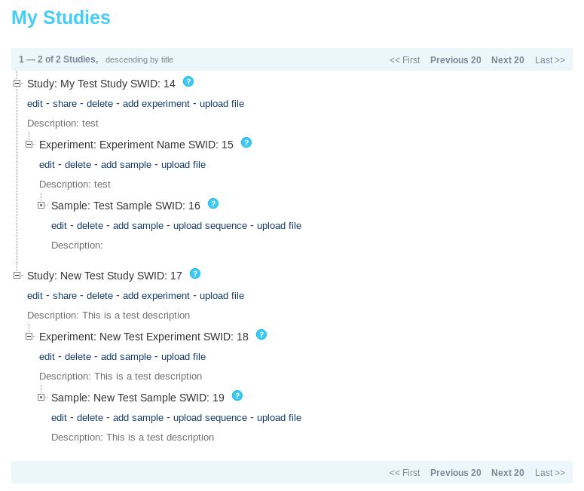
Task: Edit New Test Experiment SWID 18
Action: point(47,357)
